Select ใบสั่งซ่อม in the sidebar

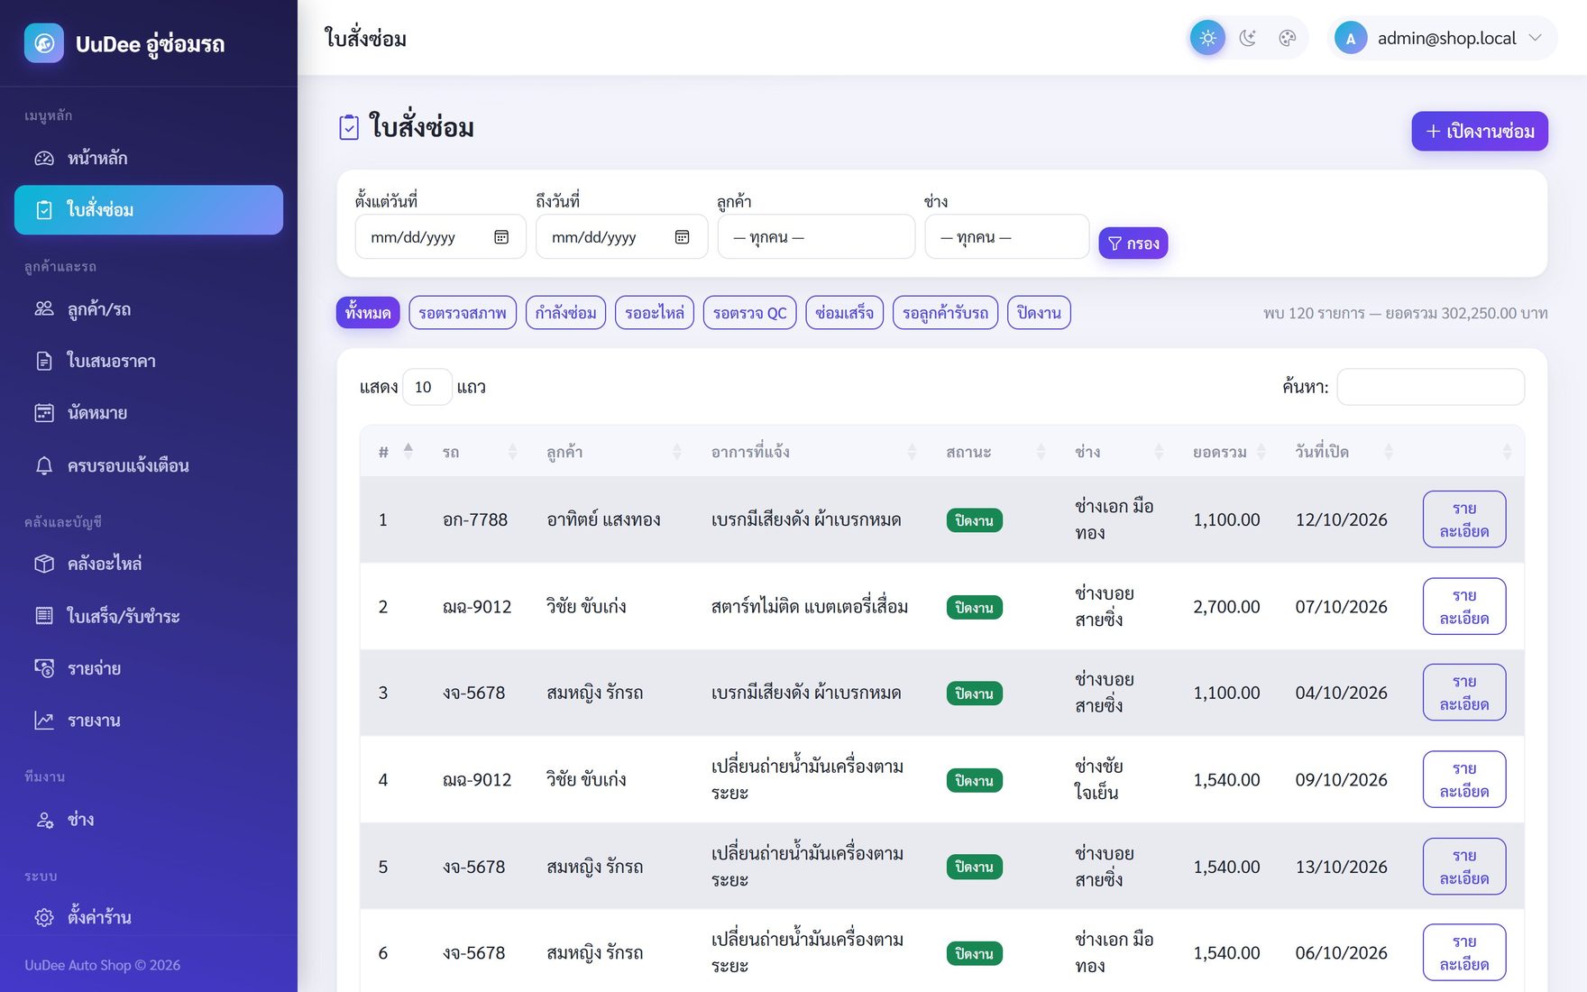pos(149,210)
